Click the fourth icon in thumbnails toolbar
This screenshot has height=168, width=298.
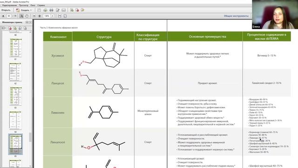[x=20, y=28]
